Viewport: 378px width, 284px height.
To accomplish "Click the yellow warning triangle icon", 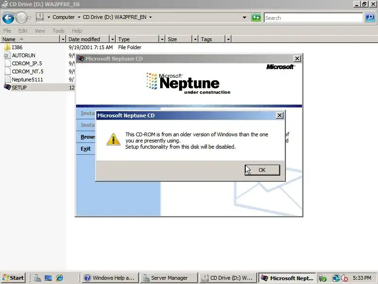I will (x=113, y=139).
